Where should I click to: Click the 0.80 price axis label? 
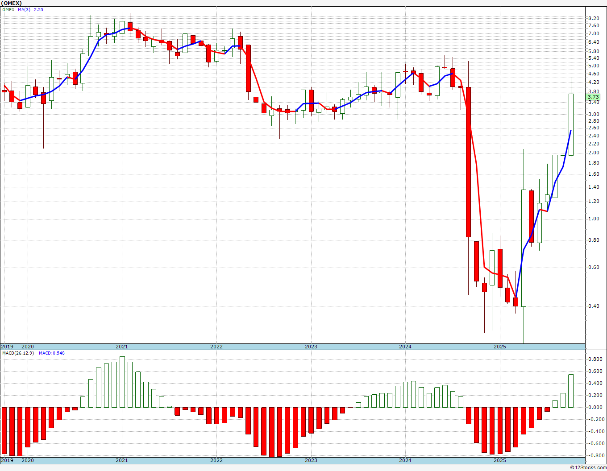click(x=594, y=240)
